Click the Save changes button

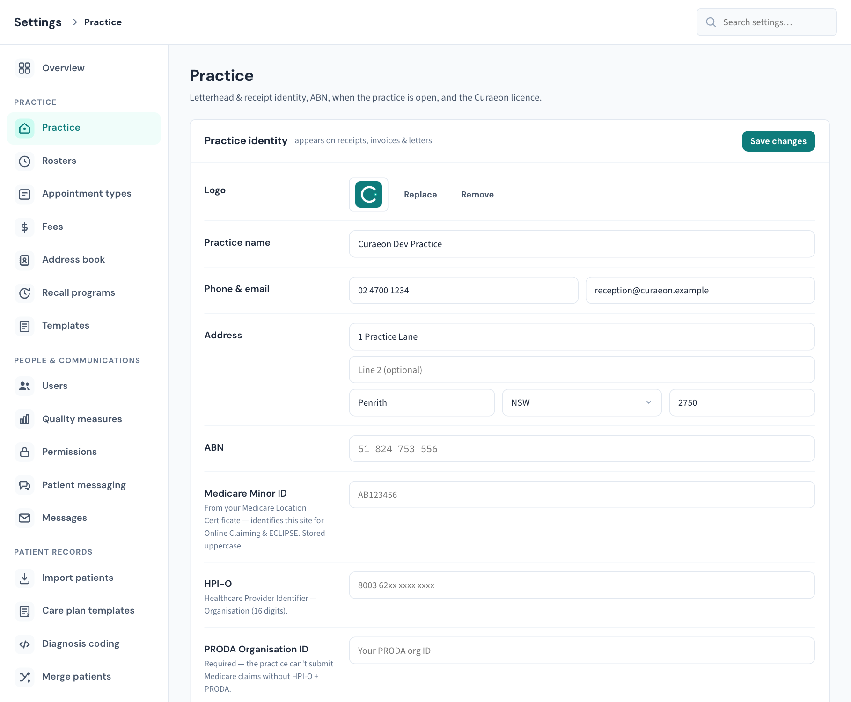(x=778, y=141)
